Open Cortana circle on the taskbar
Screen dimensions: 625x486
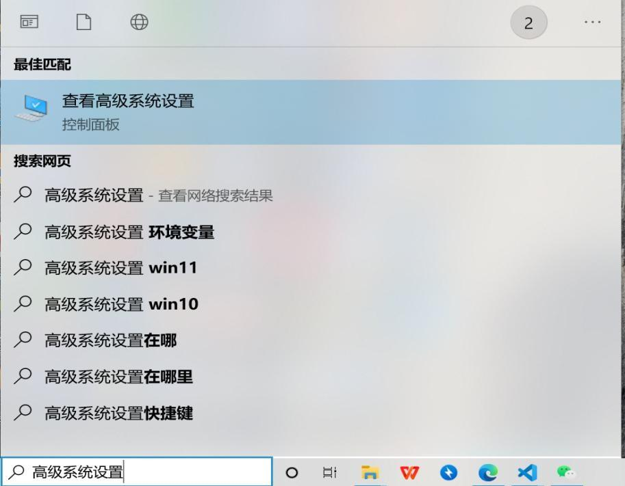[x=292, y=472]
